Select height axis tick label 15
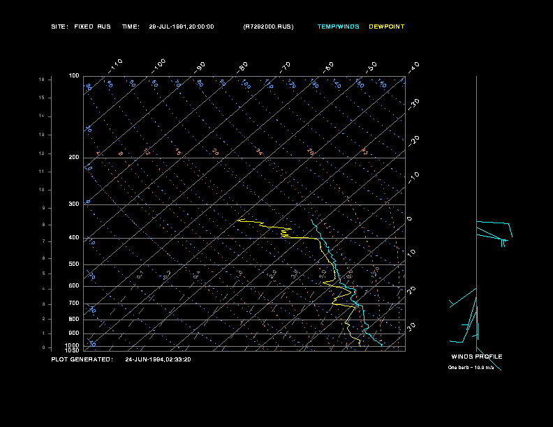The width and height of the screenshot is (553, 427). [42, 98]
